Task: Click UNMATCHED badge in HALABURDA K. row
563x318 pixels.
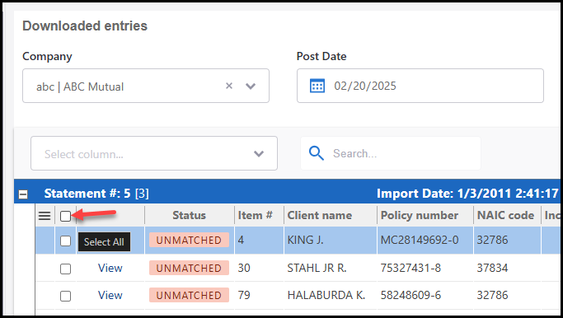Action: coord(189,296)
